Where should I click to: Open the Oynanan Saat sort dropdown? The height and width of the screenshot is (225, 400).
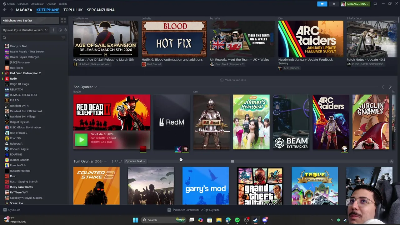[x=135, y=161]
